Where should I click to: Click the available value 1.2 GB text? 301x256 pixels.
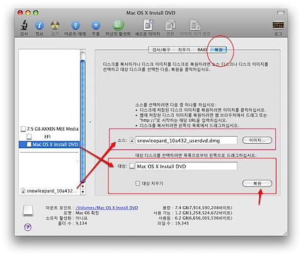click(x=203, y=213)
